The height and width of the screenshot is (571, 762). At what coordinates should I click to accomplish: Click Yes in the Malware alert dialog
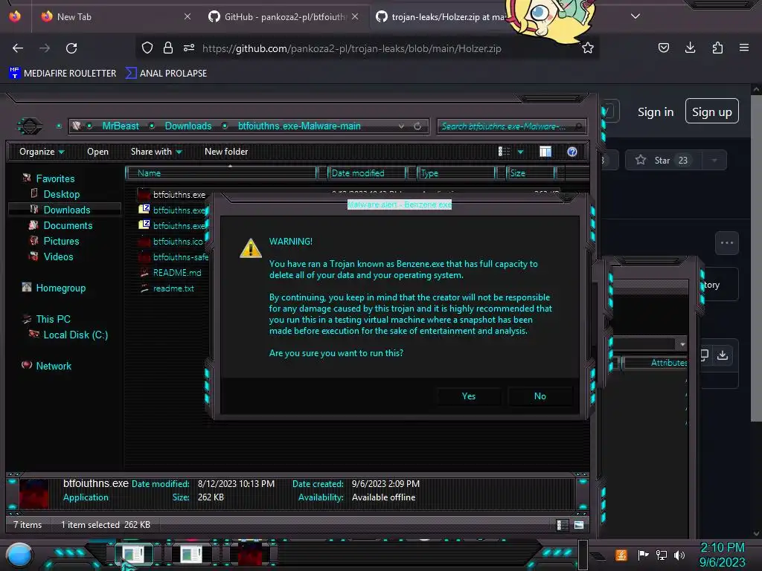(469, 396)
